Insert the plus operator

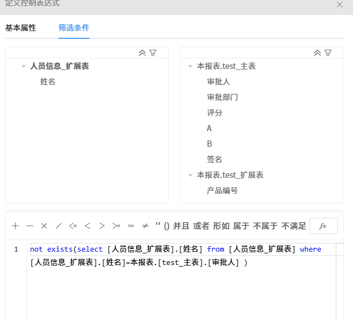point(16,226)
